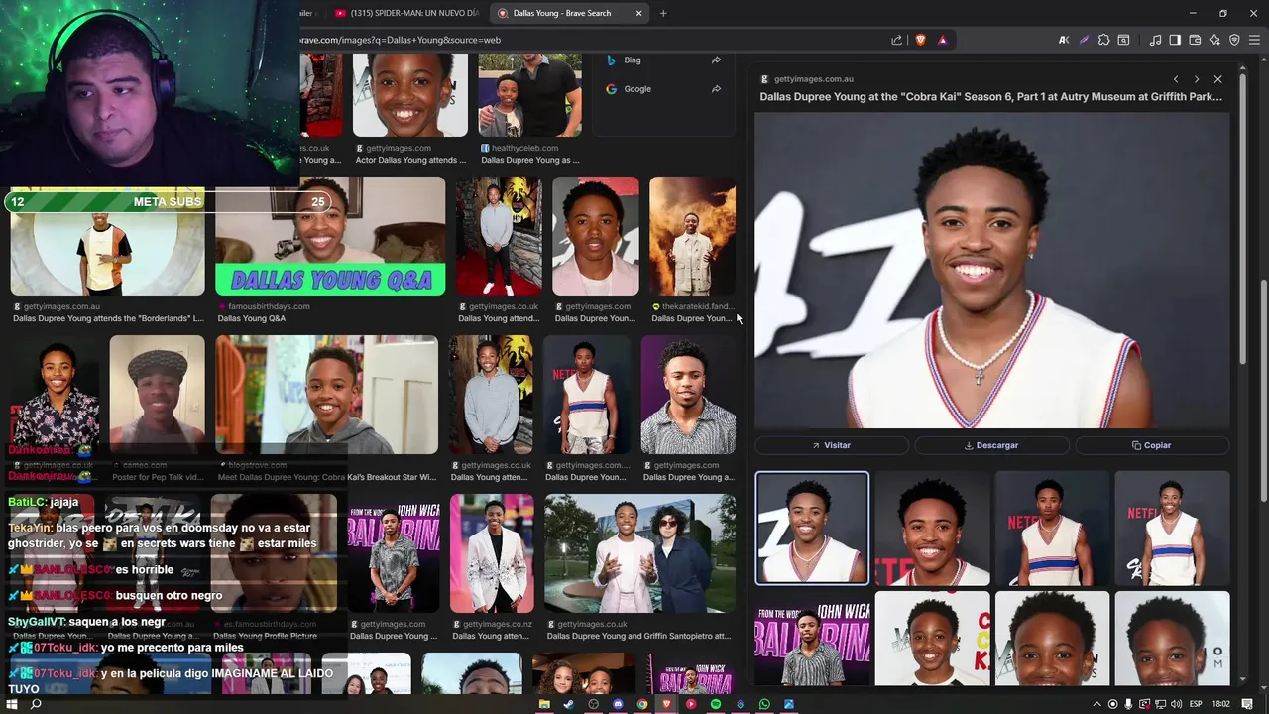This screenshot has height=714, width=1269.
Task: Click the Brave VPN shield icon
Action: (x=1234, y=40)
